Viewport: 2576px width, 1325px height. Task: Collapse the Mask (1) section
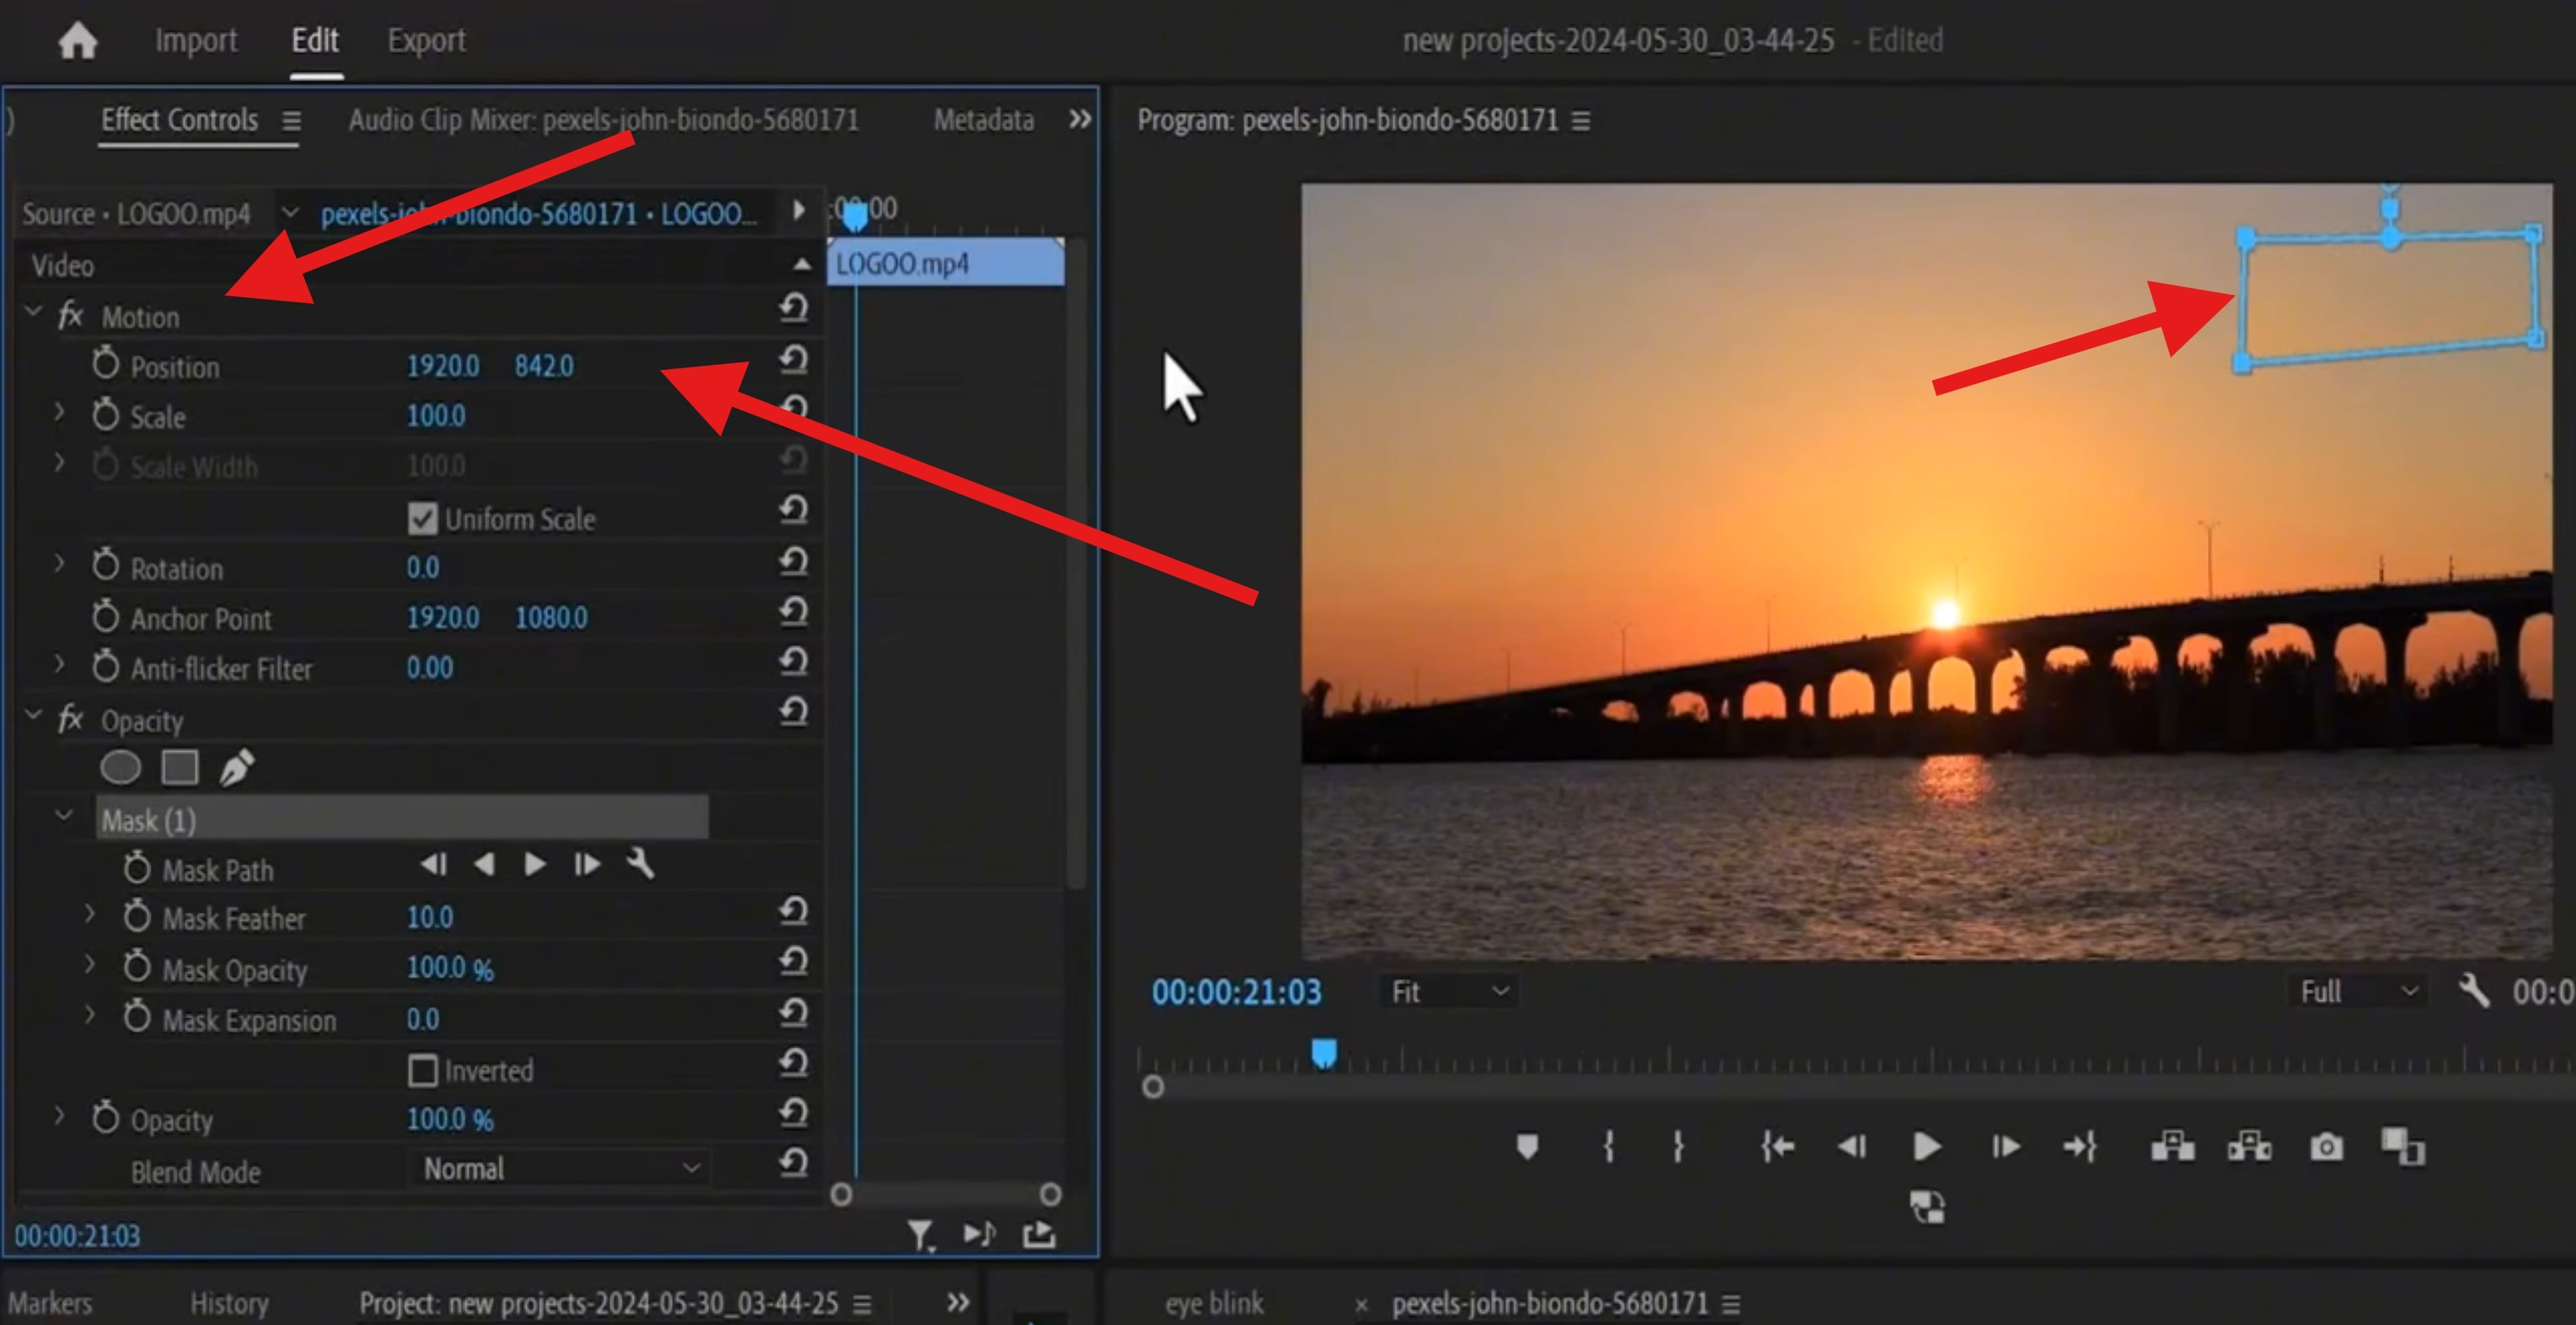click(x=63, y=816)
